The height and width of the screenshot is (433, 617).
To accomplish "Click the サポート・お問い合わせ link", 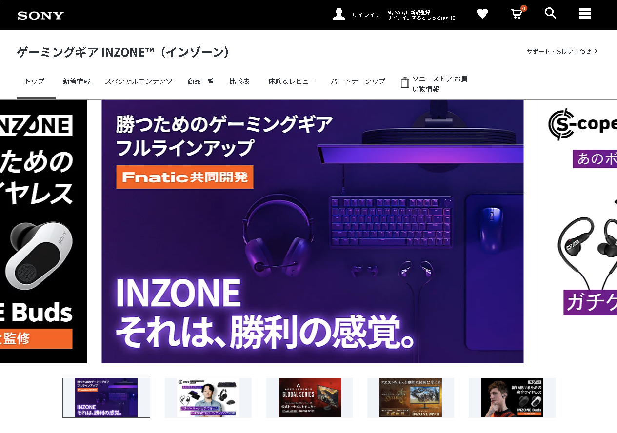I will coord(559,50).
